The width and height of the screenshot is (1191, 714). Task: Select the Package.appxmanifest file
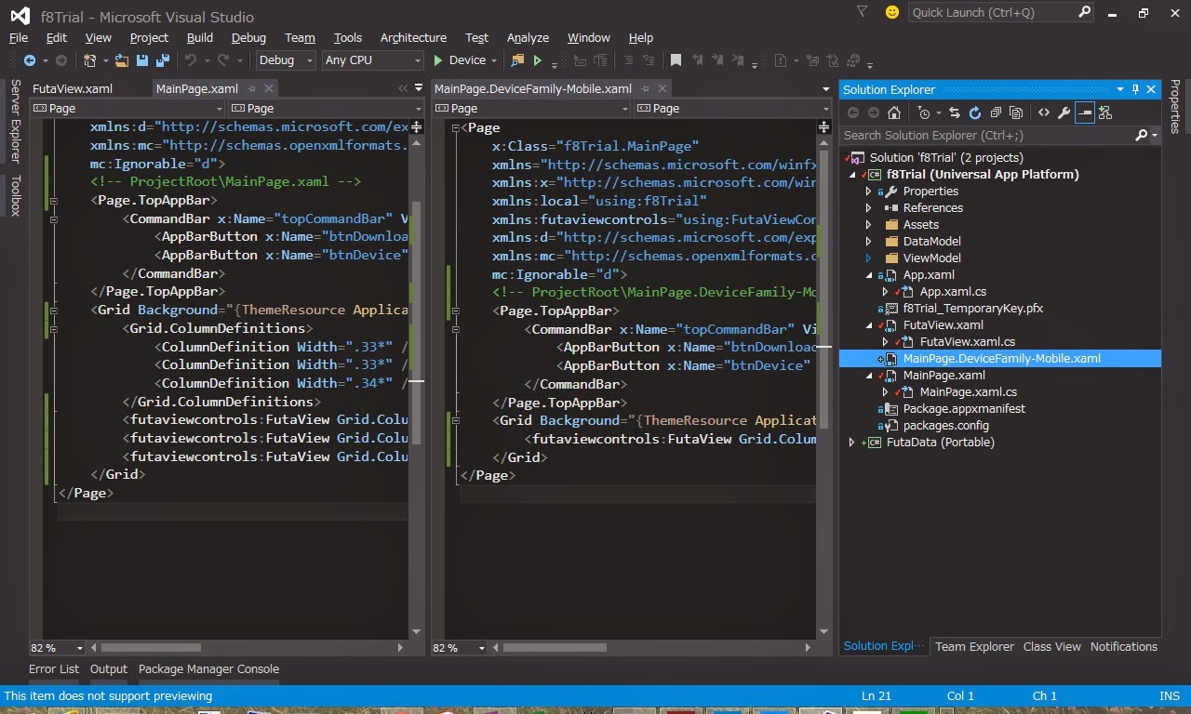964,408
